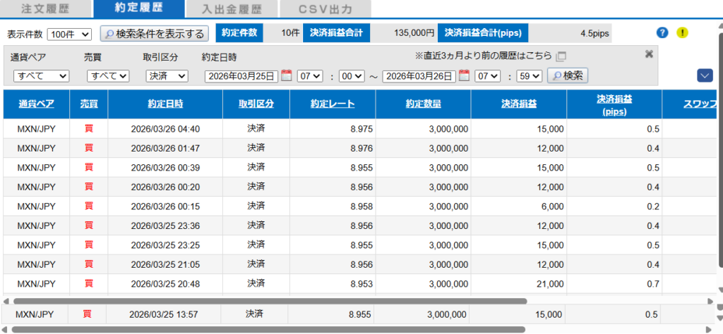Click the blue expand arrow button at right
The image size is (723, 334).
(x=704, y=75)
